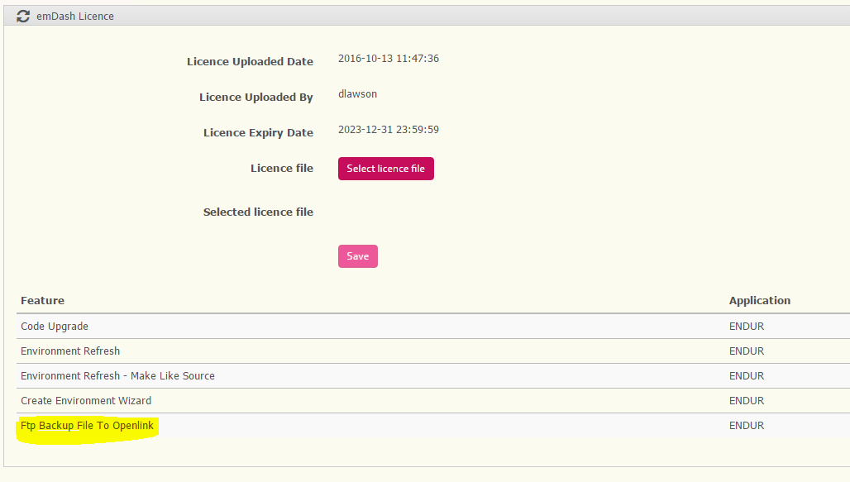Click the Feature column header
The height and width of the screenshot is (482, 850).
click(x=42, y=300)
